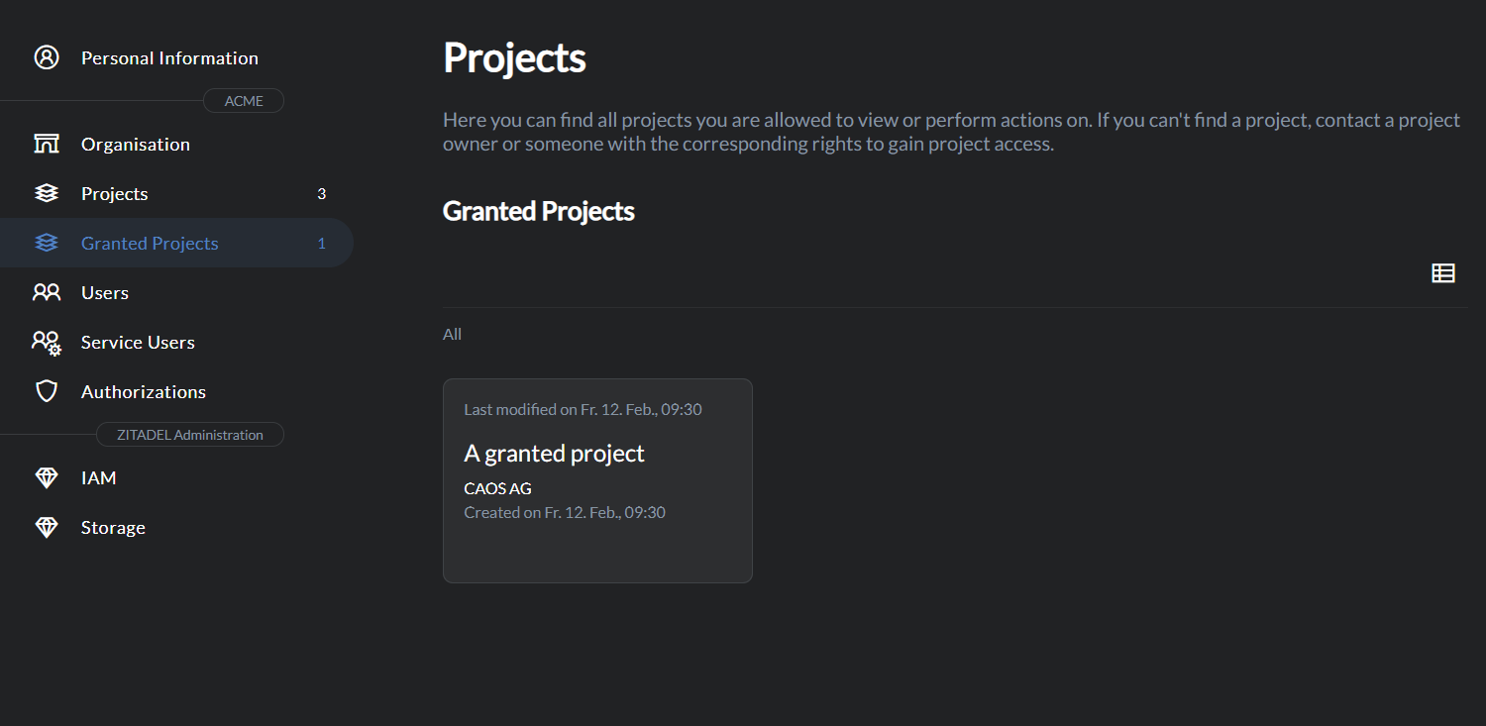This screenshot has height=726, width=1486.
Task: Click the CAOS AG project card
Action: (x=597, y=480)
